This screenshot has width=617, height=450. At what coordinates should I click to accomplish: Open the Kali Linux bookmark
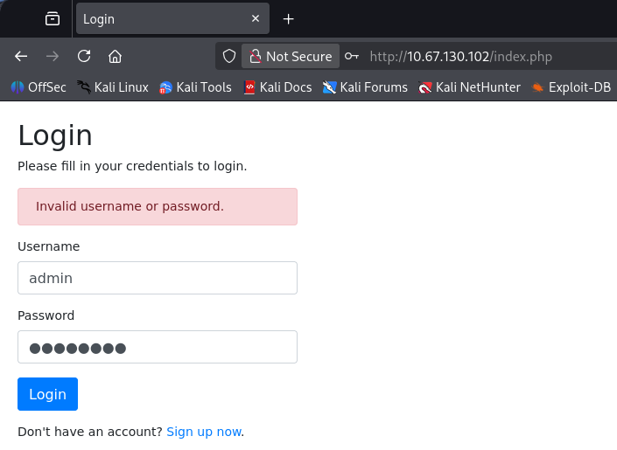(113, 87)
